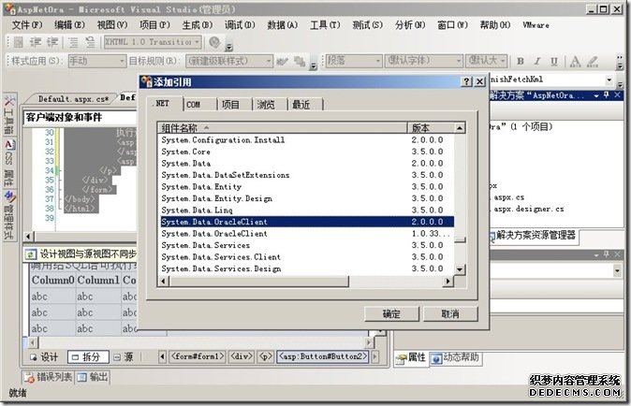
Task: Switch to 设计 view
Action: [x=44, y=357]
